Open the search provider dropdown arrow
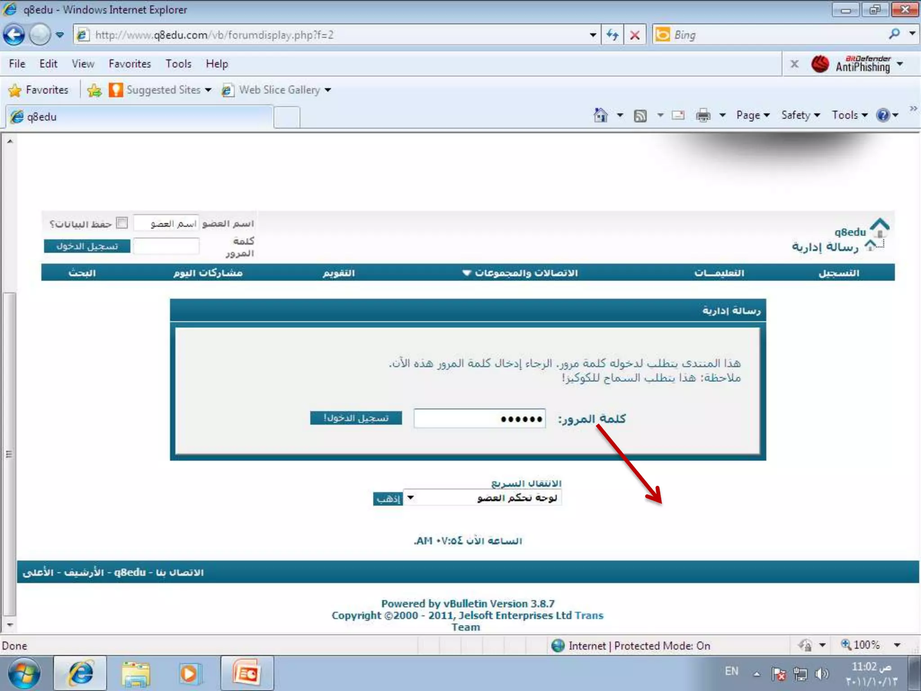 click(x=912, y=34)
